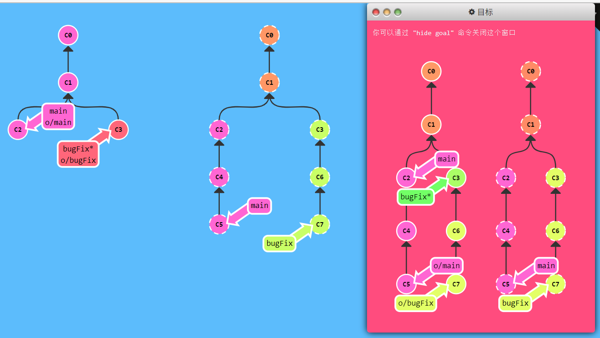
Task: Click 'bugFix' label on main-area remote tree
Action: [x=279, y=243]
